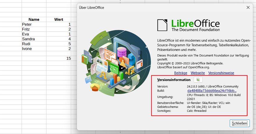Screen dimensions: 256x134
Task: Select the cell containing Ivone
Action: 34,49
